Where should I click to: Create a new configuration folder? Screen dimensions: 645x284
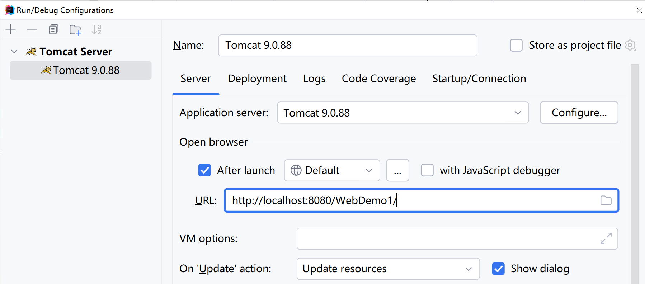coord(75,30)
